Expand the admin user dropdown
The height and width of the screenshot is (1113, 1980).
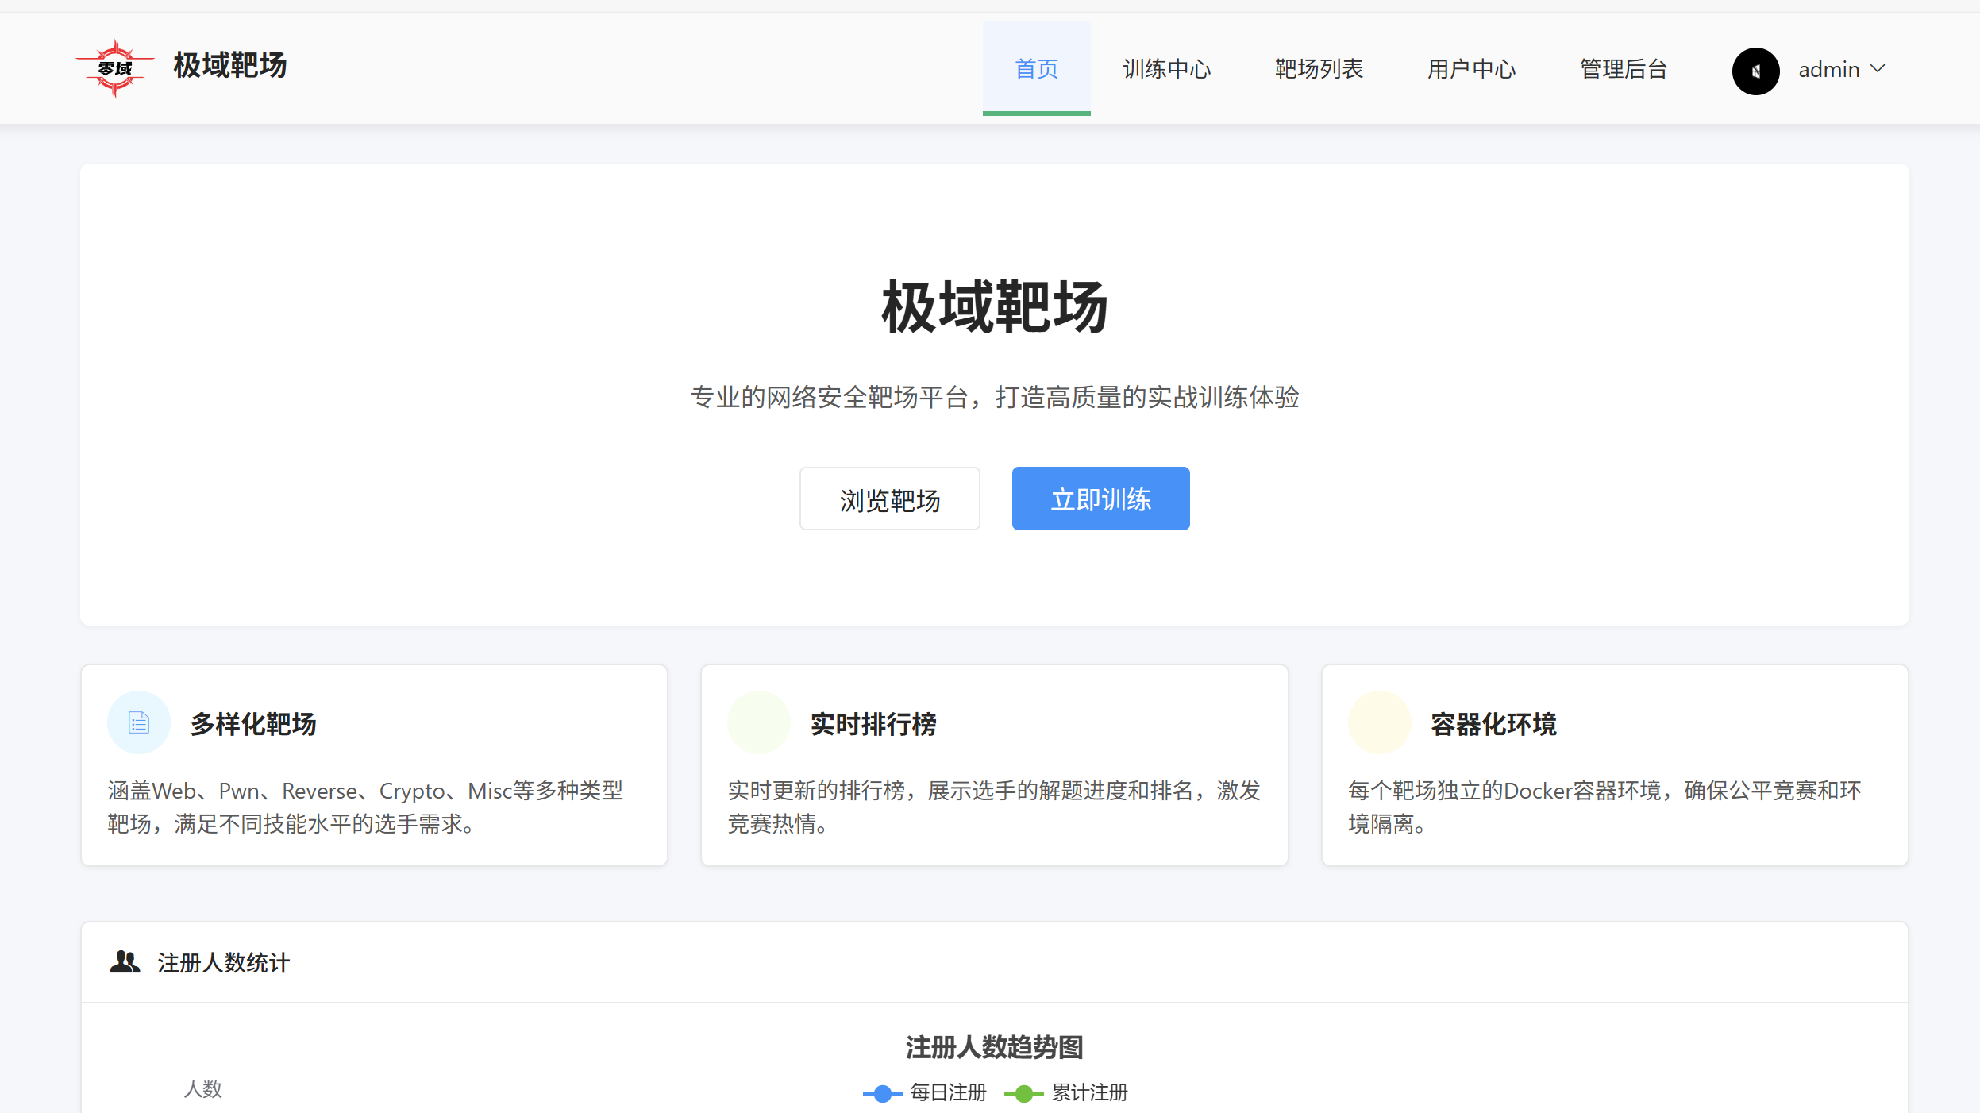point(1828,70)
